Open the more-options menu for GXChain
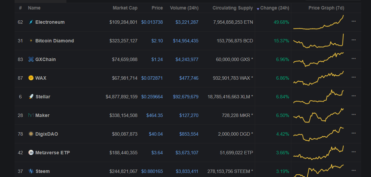The width and height of the screenshot is (371, 177). (353, 59)
